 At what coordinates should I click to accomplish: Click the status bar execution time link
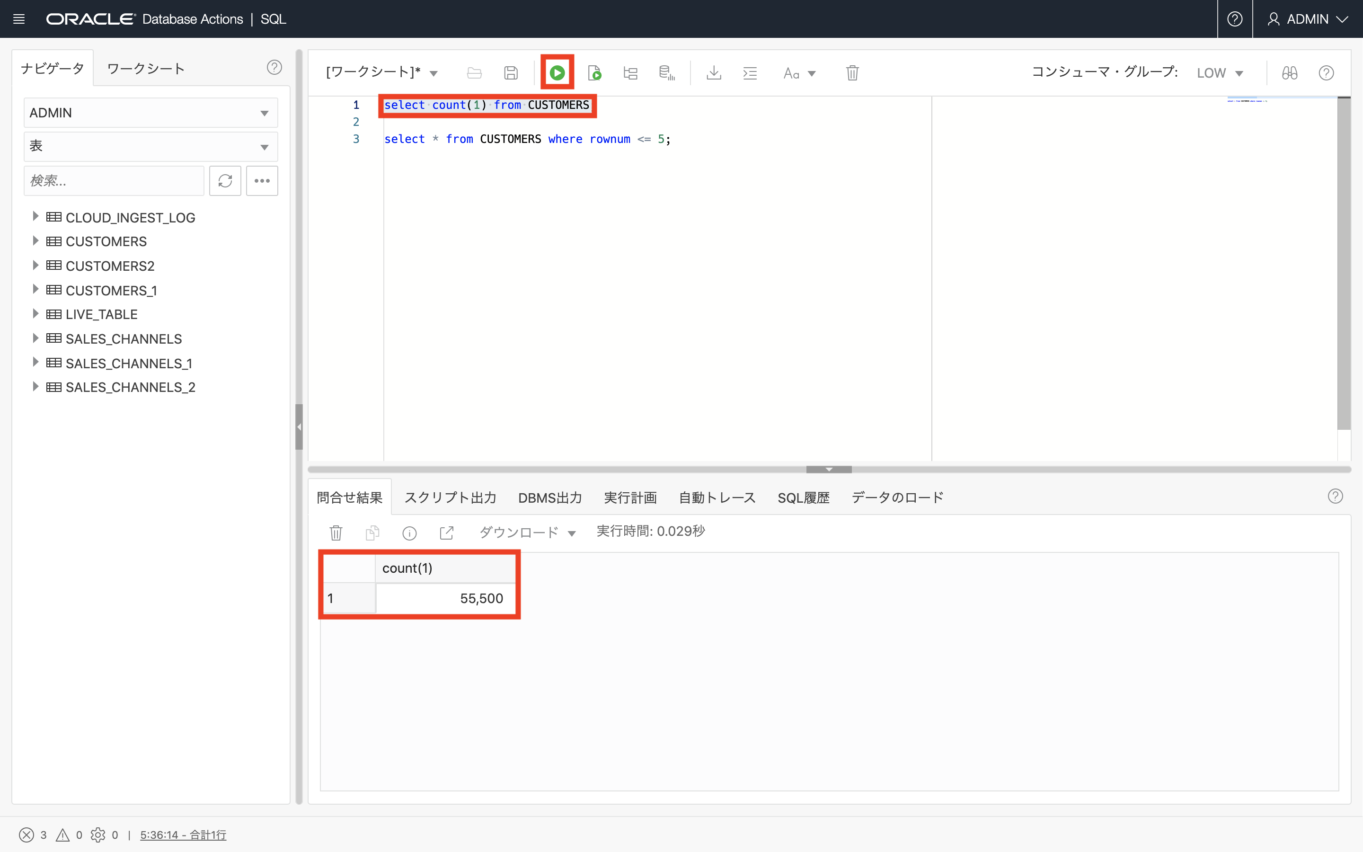tap(183, 834)
